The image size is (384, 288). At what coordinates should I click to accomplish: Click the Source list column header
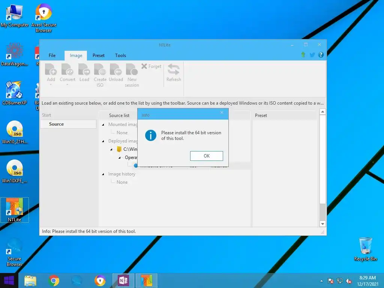click(119, 115)
